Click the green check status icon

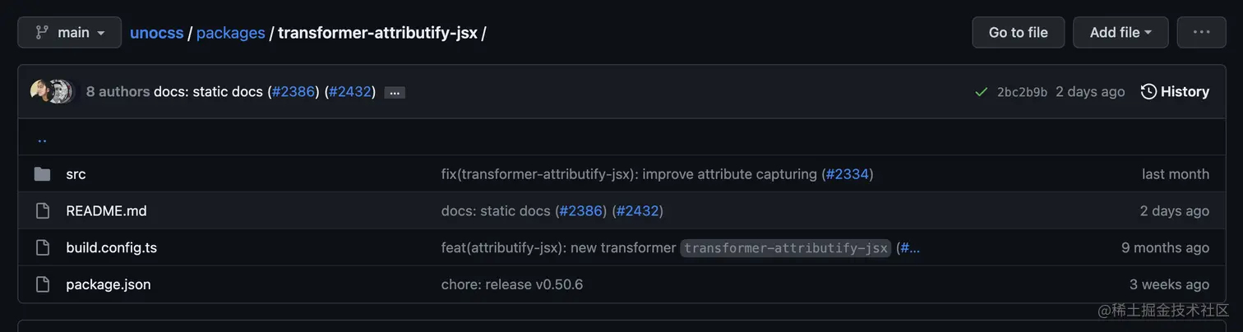pyautogui.click(x=981, y=92)
